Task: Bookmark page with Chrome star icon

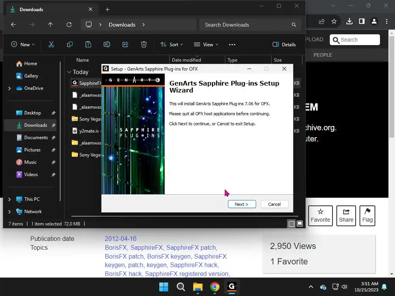Action: [x=334, y=22]
